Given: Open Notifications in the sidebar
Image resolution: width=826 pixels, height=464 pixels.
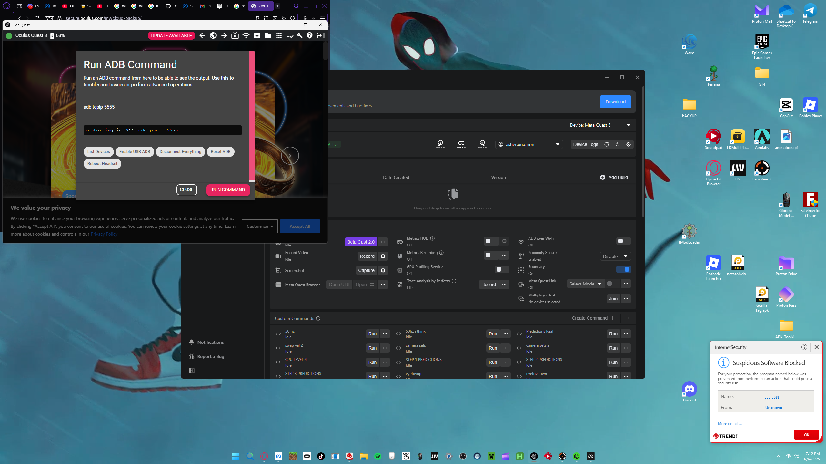Looking at the screenshot, I should click(x=206, y=342).
